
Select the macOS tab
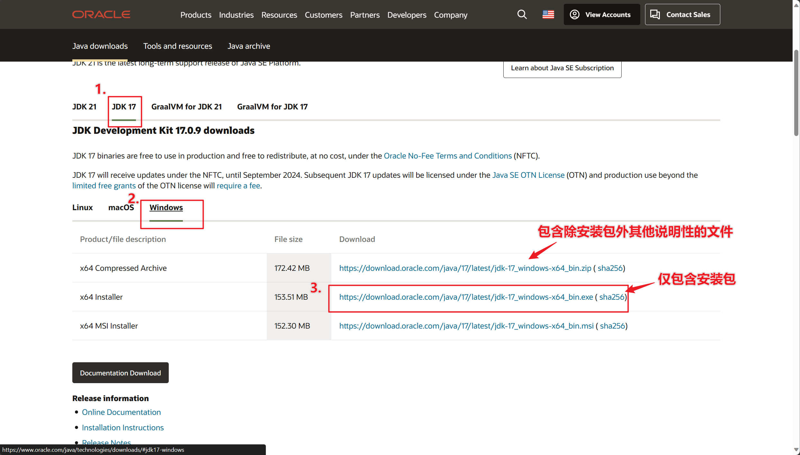[x=121, y=207]
